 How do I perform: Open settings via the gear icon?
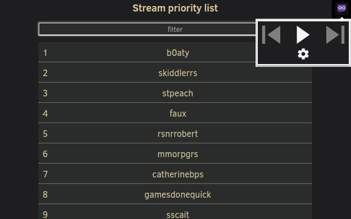(303, 54)
